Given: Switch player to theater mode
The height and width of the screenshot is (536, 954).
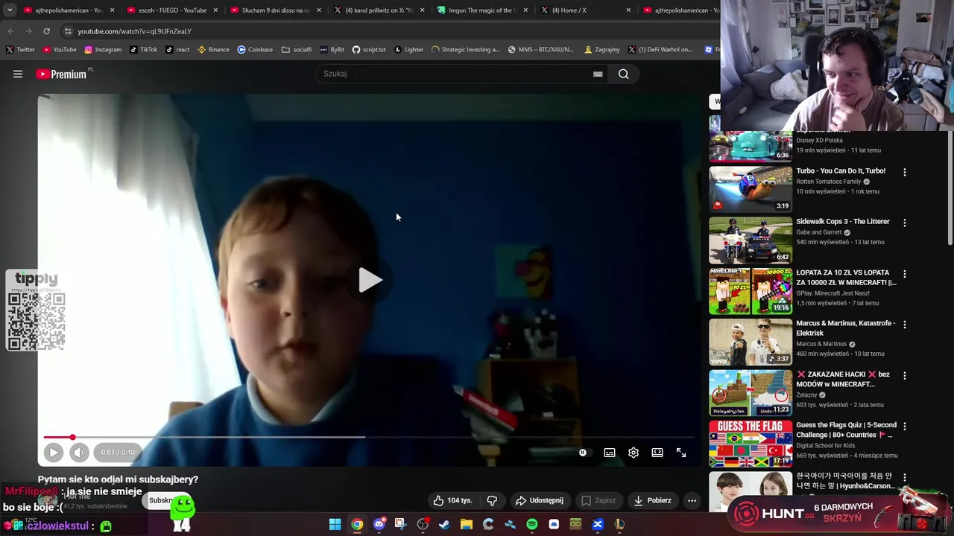Looking at the screenshot, I should tap(657, 453).
